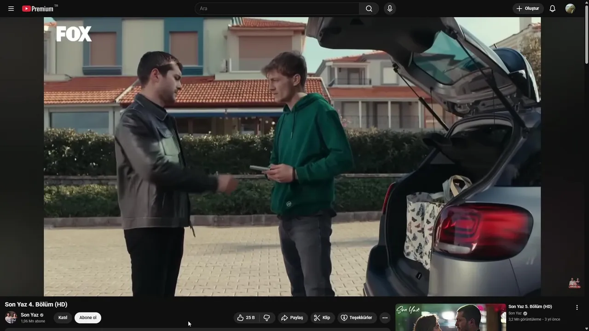589x331 pixels.
Task: Click the Abone ol subscribe button
Action: point(88,318)
